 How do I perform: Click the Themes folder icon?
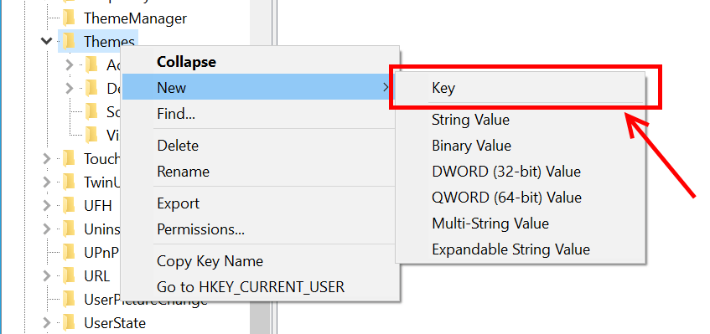tap(69, 41)
